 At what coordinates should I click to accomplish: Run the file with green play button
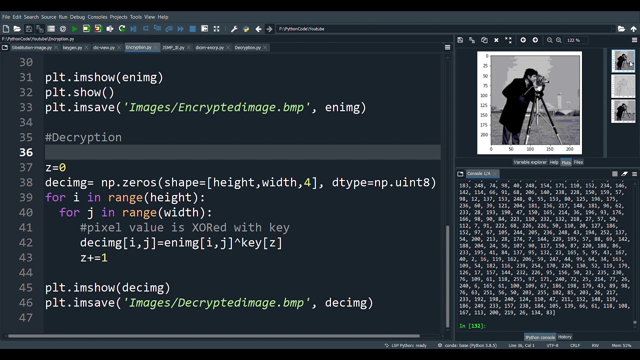point(74,29)
